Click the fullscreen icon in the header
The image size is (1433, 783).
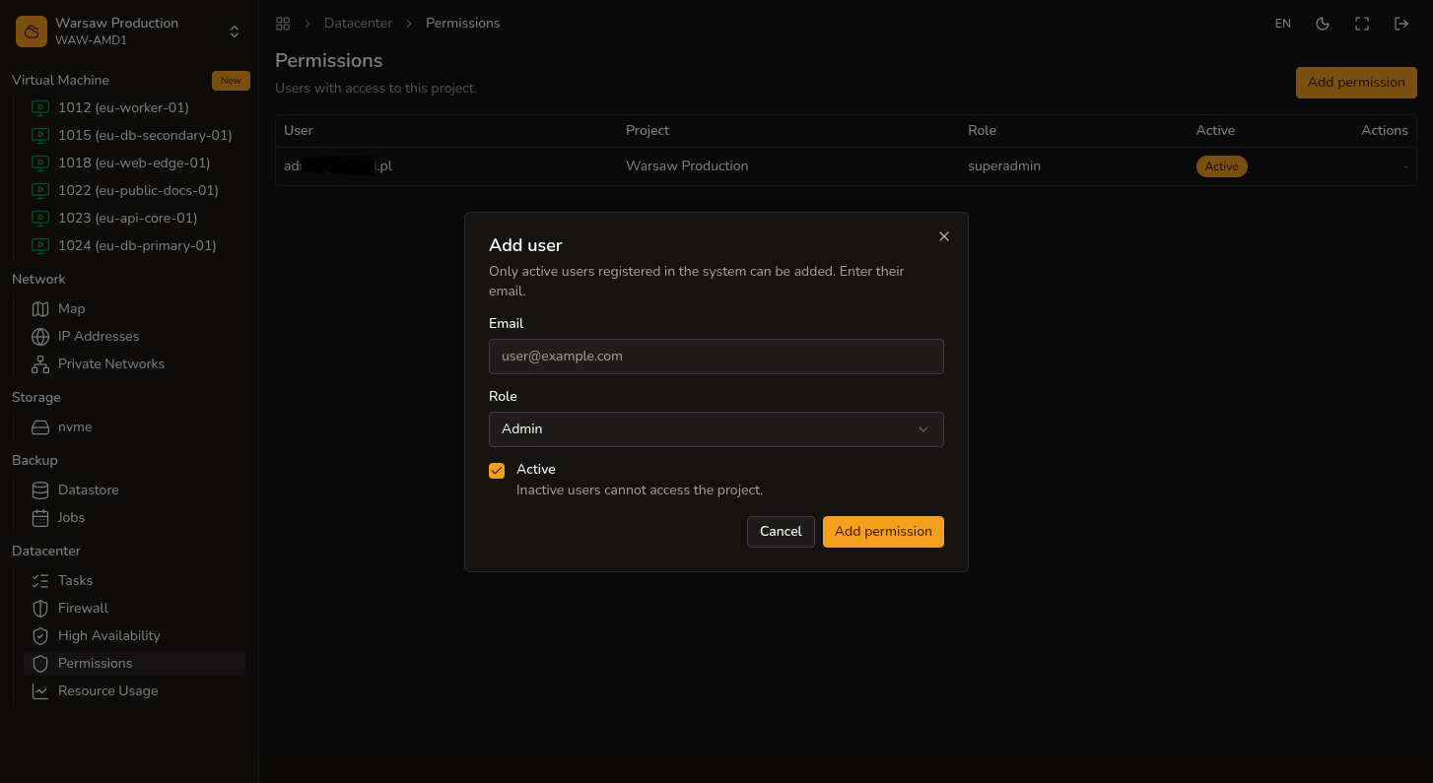pyautogui.click(x=1362, y=24)
